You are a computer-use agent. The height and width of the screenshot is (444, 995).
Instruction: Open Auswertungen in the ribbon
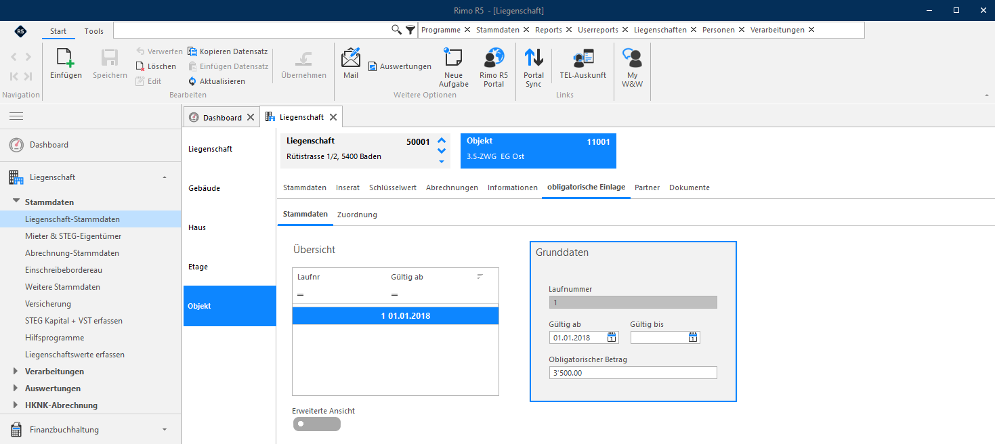tap(400, 66)
